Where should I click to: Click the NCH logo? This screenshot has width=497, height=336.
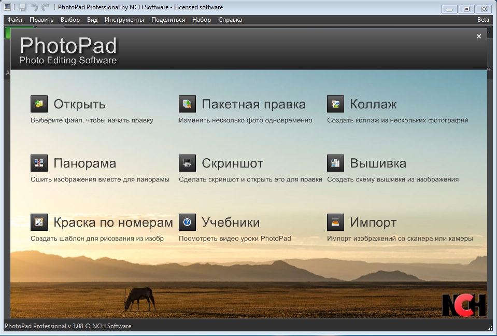tap(464, 305)
